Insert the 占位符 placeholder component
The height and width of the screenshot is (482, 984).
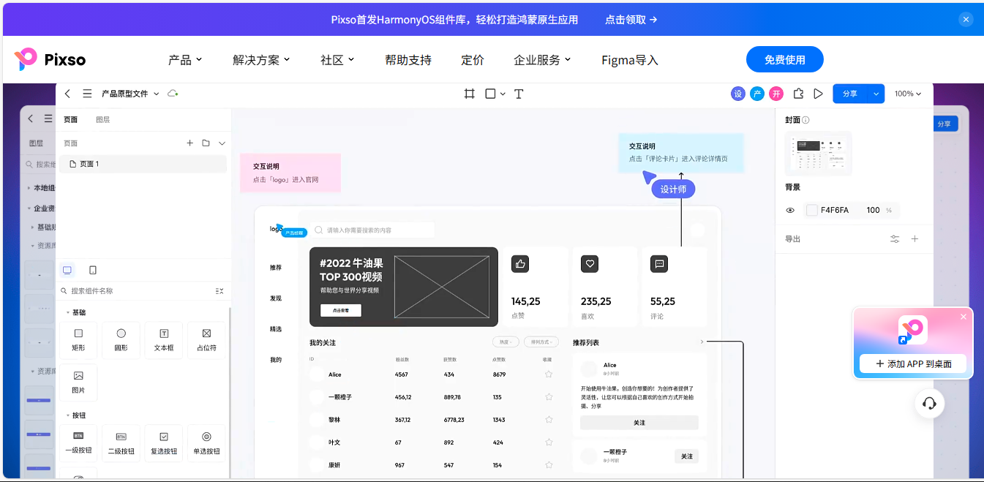point(206,340)
